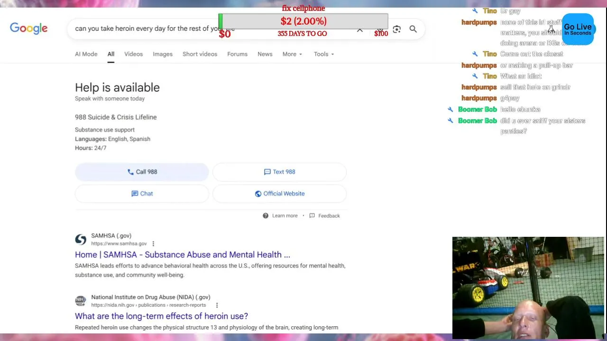
Task: Click the NIDA favicon
Action: (x=81, y=301)
